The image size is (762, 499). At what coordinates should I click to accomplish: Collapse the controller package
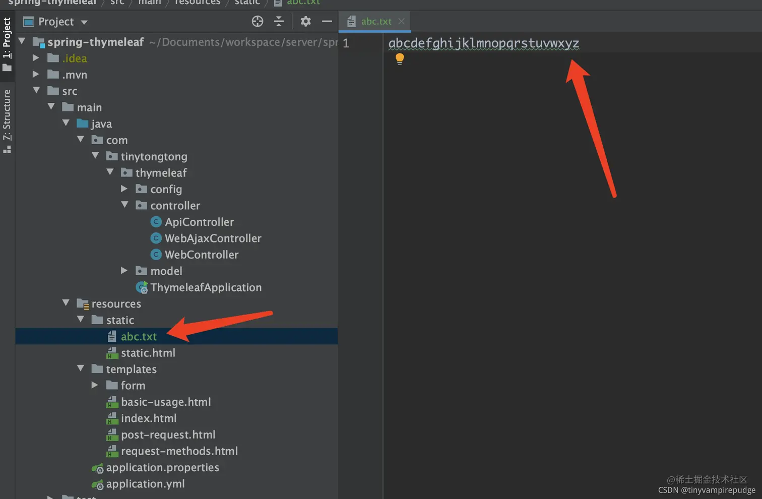pos(124,205)
